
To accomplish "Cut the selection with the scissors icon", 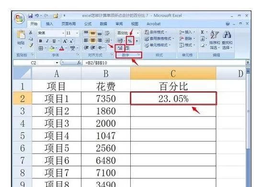I will 31,33.
